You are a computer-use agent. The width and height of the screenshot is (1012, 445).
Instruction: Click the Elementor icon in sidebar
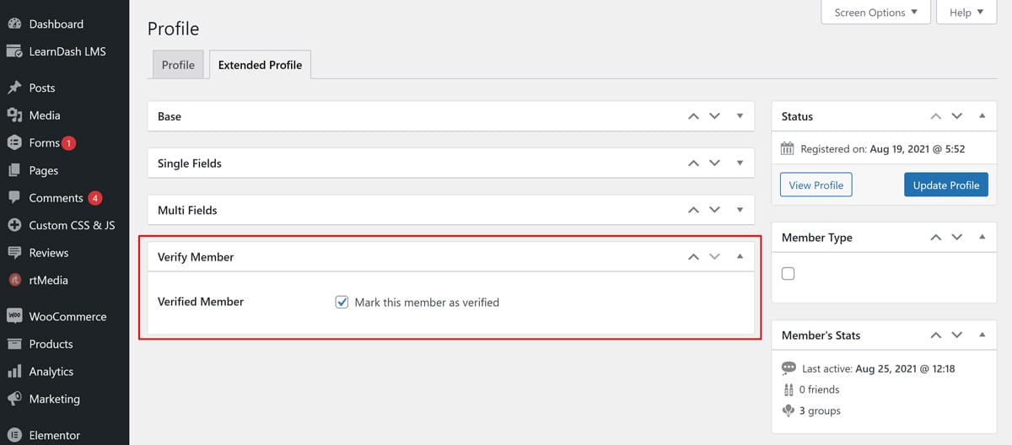[14, 436]
